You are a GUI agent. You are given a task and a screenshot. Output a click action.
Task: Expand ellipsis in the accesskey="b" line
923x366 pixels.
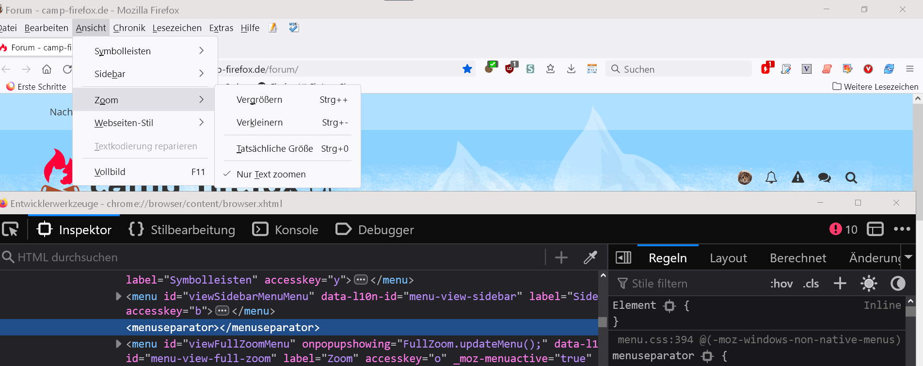coord(222,311)
